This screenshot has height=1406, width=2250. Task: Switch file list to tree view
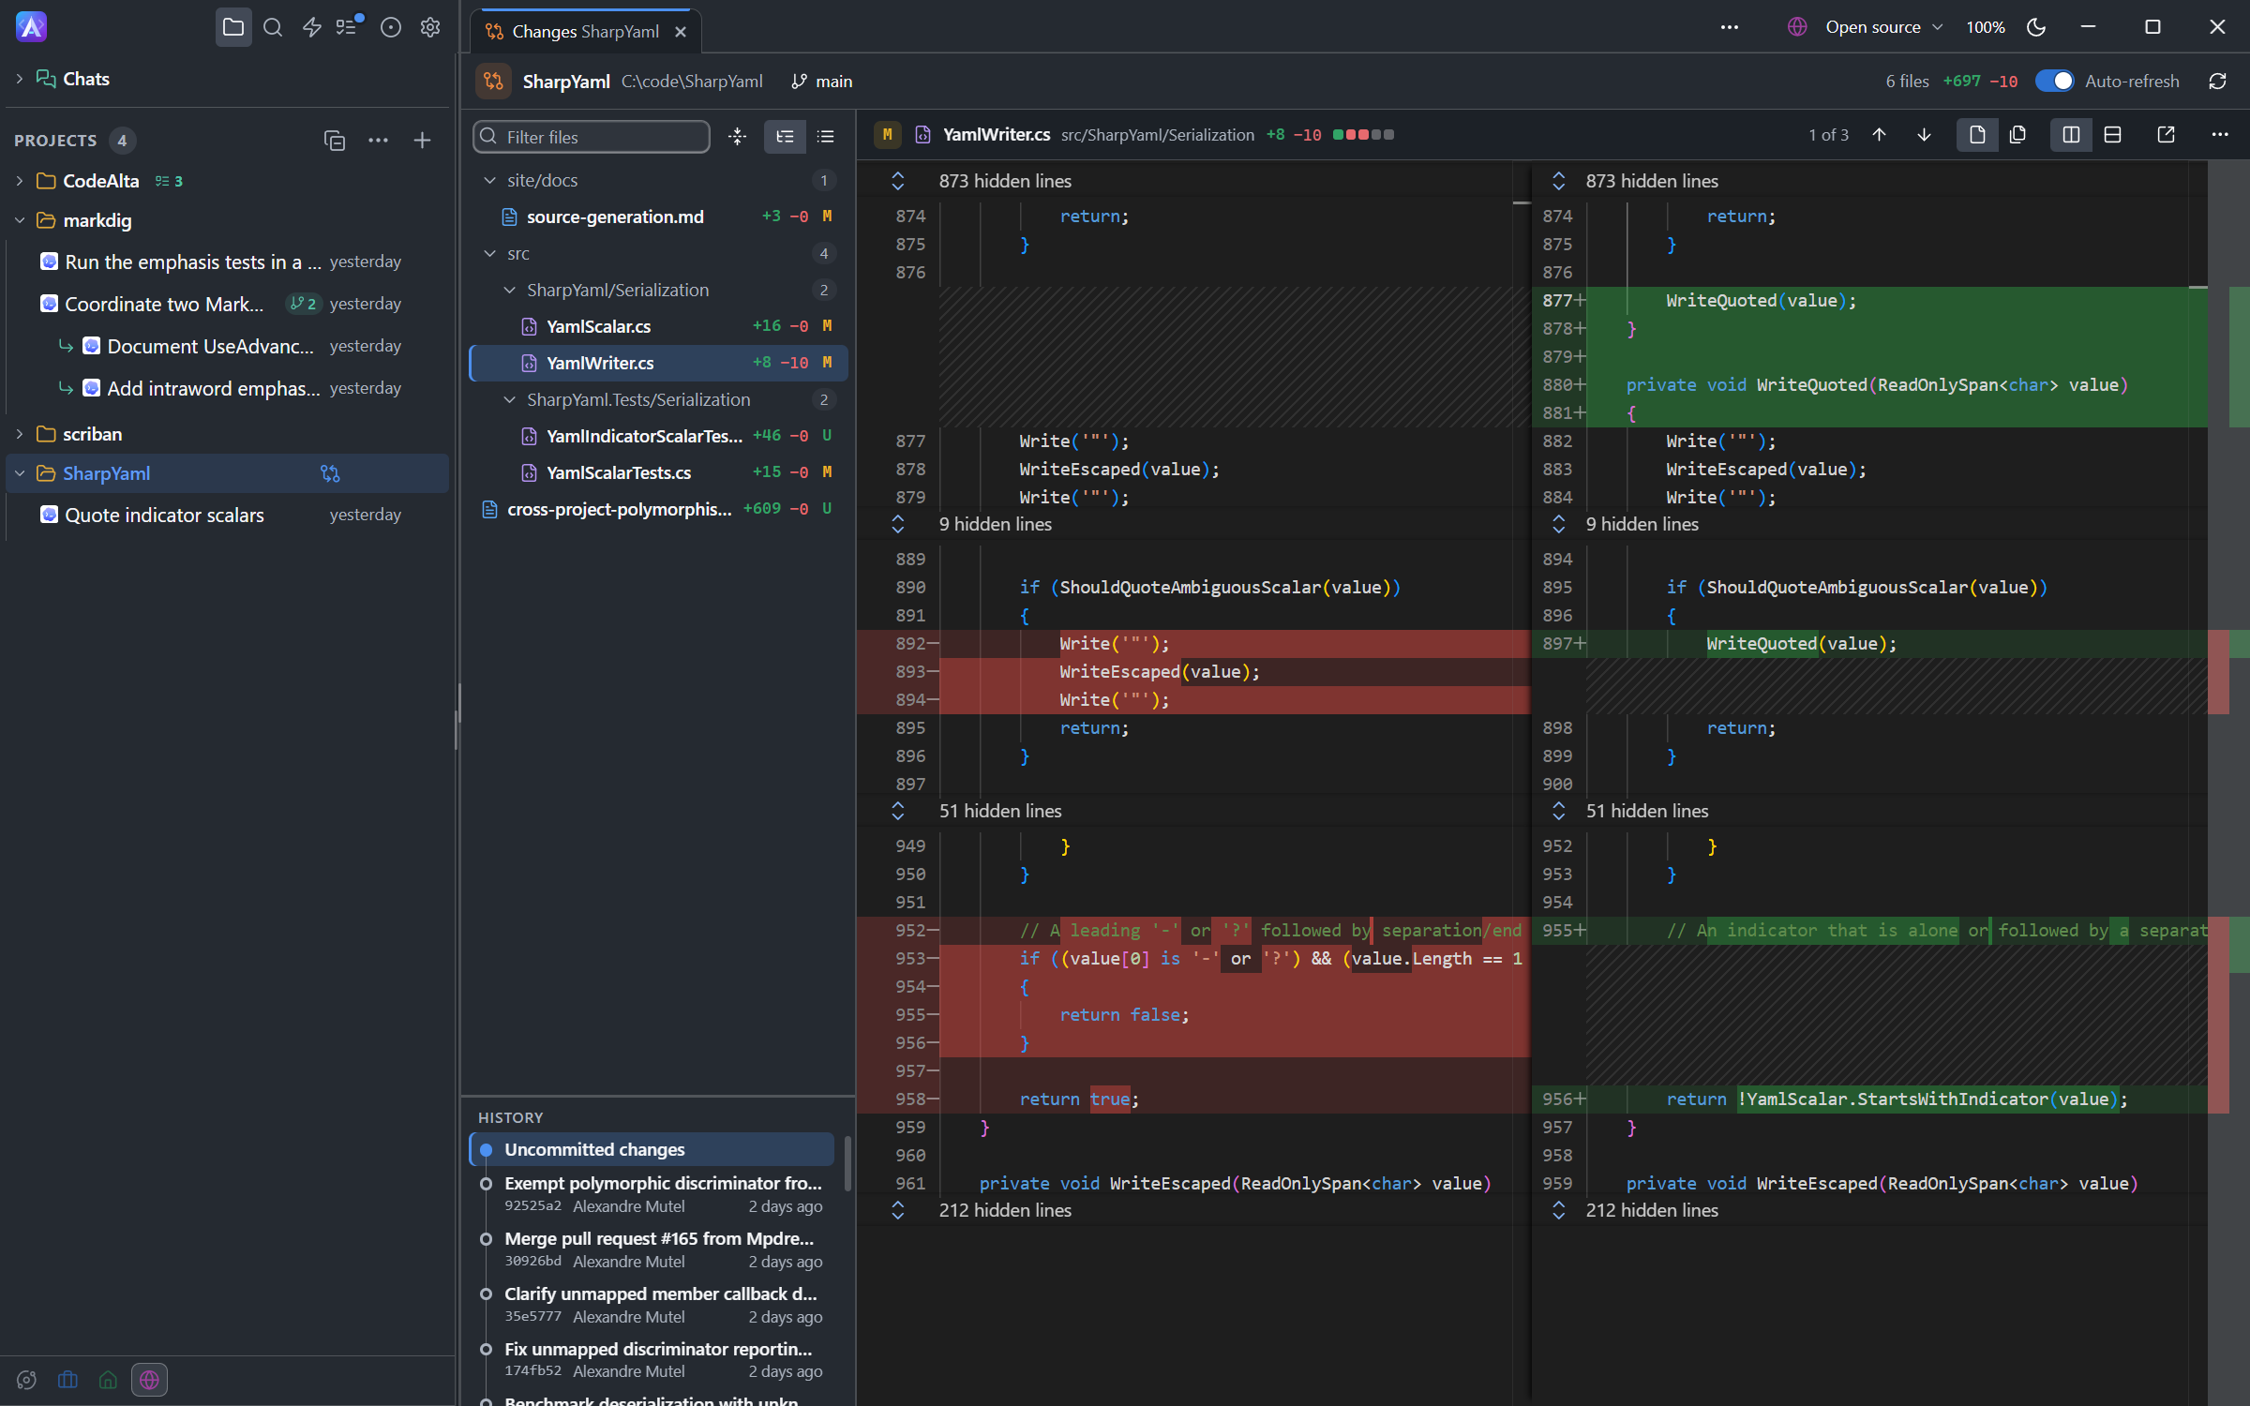click(x=785, y=137)
